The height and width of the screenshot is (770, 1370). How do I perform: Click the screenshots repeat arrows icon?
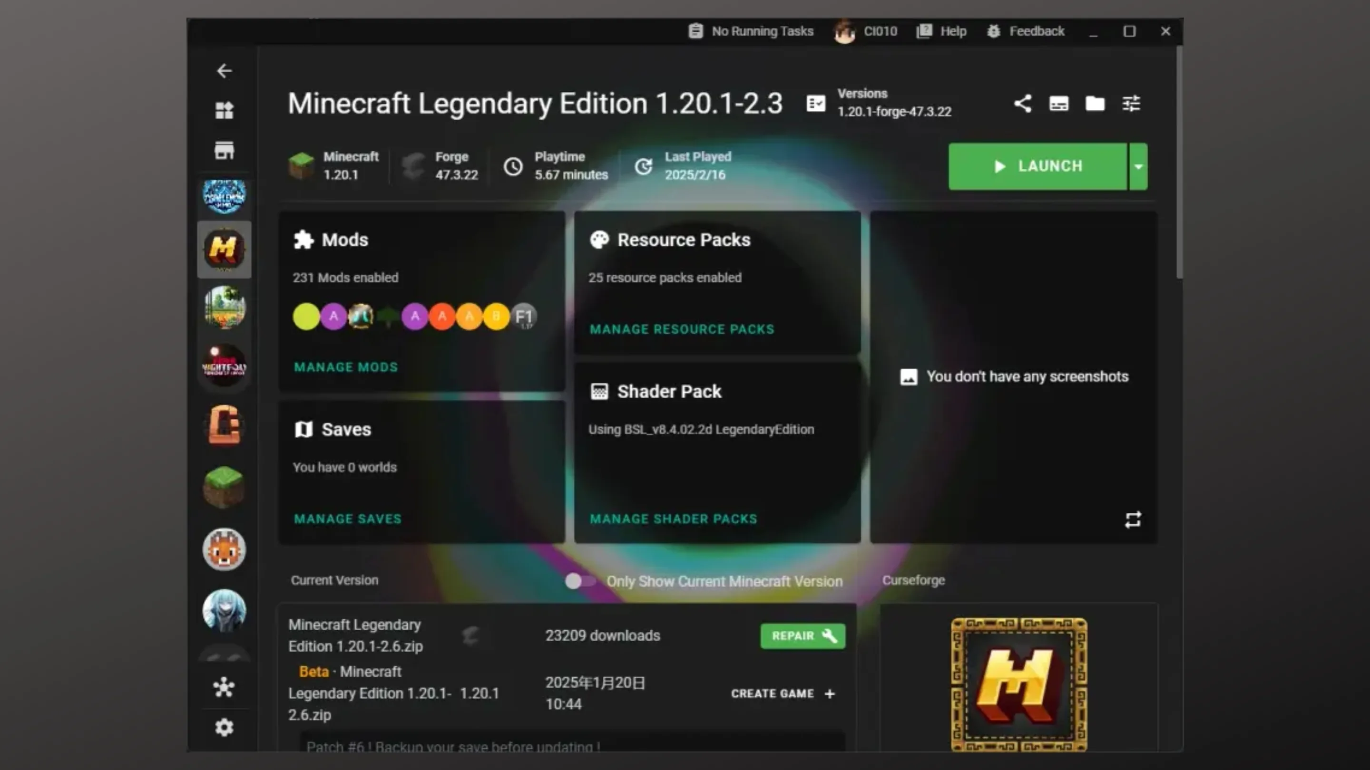tap(1133, 520)
